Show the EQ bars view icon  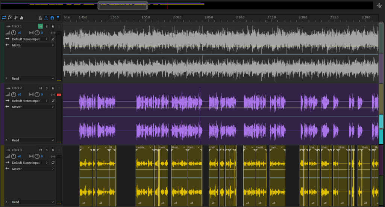21,17
